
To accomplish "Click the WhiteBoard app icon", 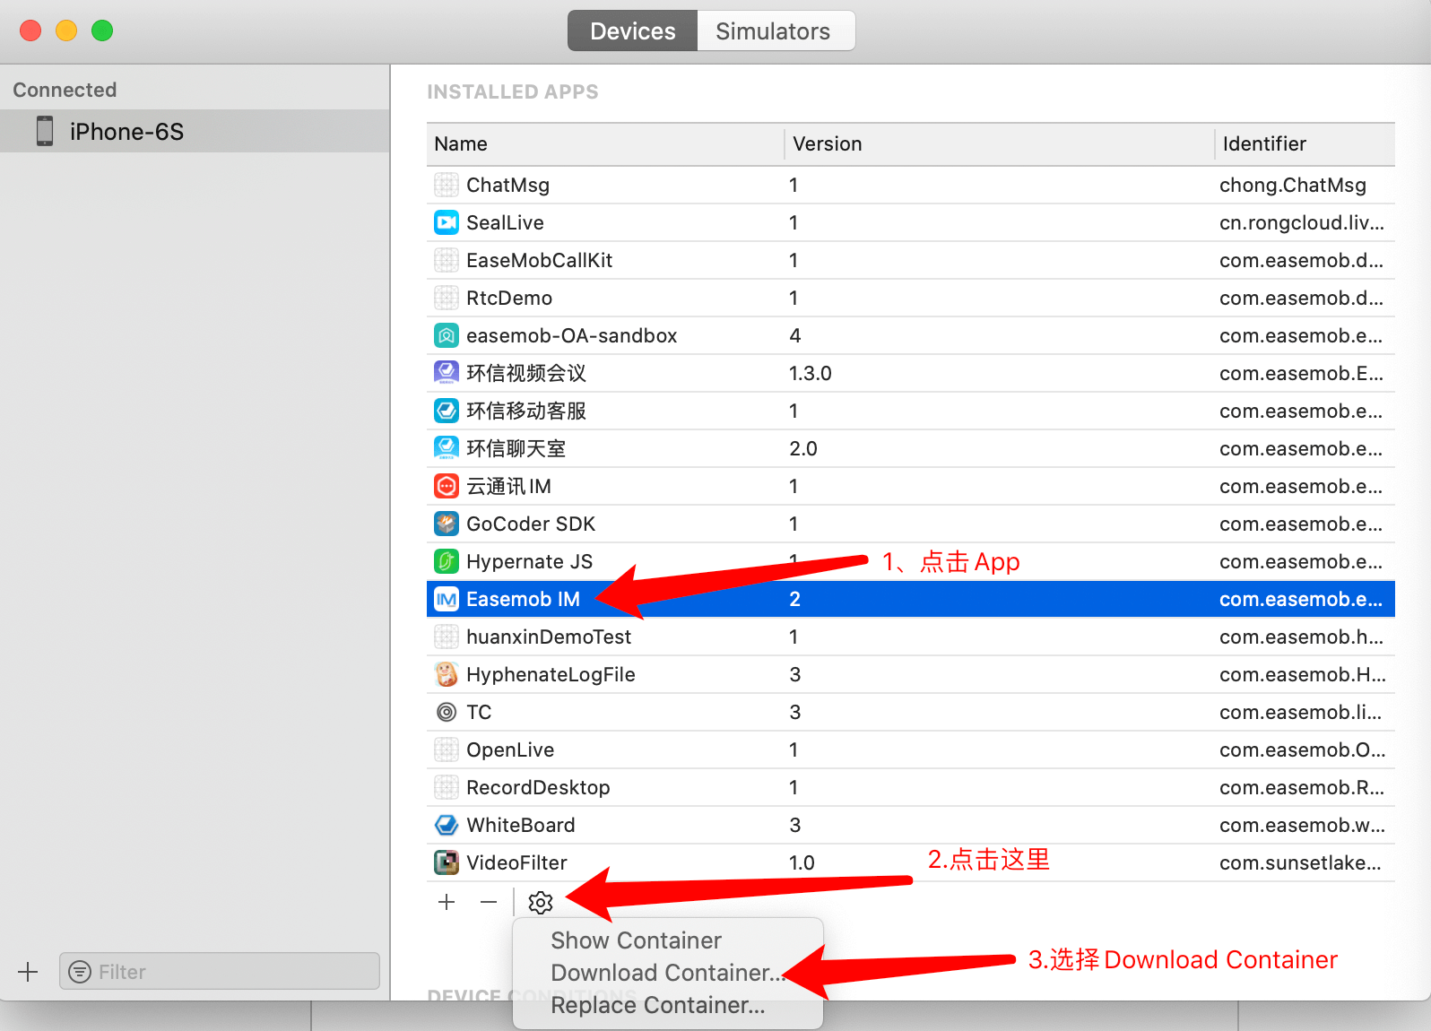I will [447, 825].
